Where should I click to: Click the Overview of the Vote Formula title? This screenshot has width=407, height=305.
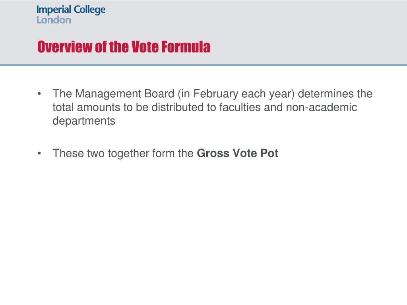tap(124, 47)
